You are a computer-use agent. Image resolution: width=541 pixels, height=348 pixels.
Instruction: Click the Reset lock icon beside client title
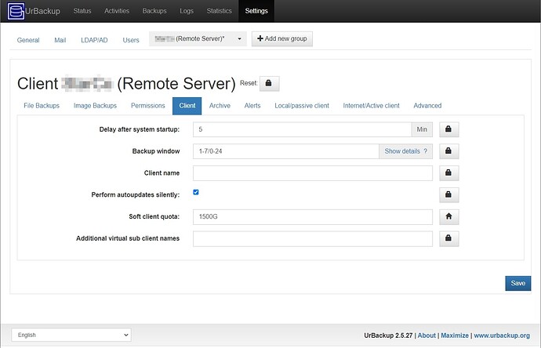269,83
